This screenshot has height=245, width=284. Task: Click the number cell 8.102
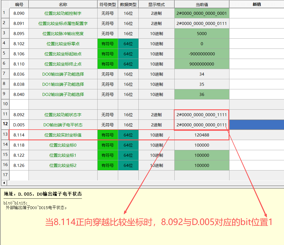pyautogui.click(x=19, y=44)
